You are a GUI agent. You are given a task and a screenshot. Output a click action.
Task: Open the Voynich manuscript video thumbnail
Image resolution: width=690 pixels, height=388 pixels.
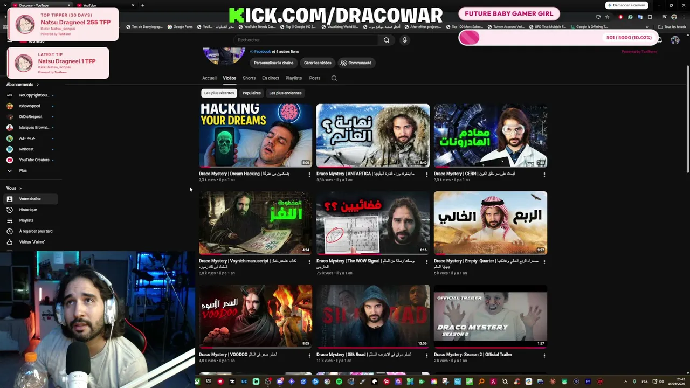click(256, 223)
